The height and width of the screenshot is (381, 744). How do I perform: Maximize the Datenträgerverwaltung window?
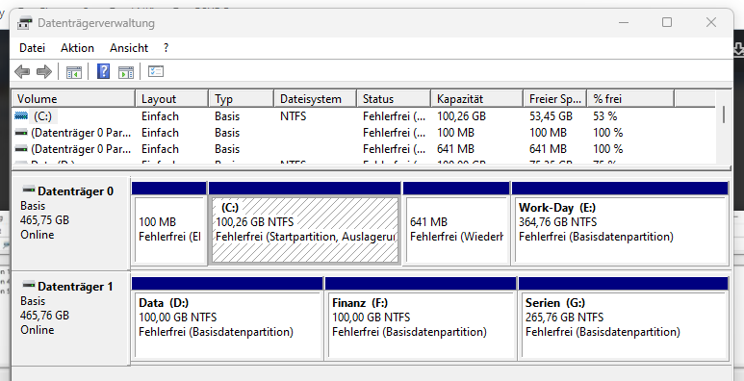pos(667,22)
